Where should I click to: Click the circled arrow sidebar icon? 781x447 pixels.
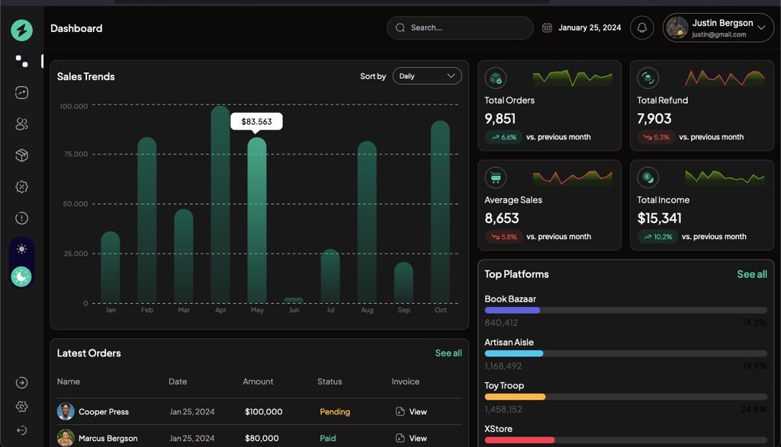click(x=21, y=382)
